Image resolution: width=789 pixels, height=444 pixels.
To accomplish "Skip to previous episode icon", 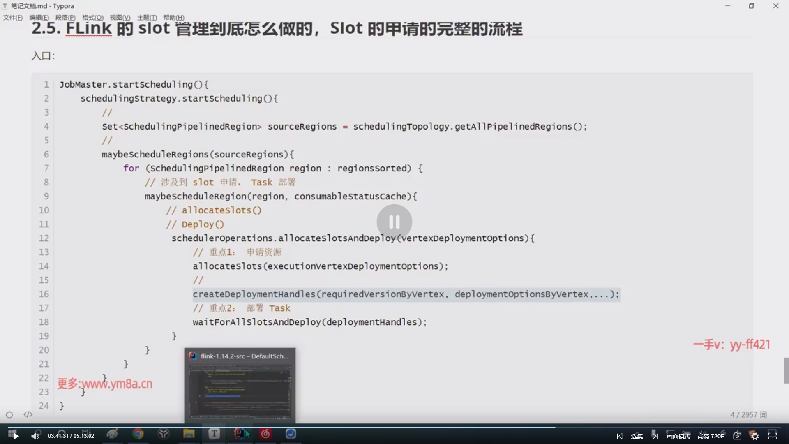I will pyautogui.click(x=620, y=436).
